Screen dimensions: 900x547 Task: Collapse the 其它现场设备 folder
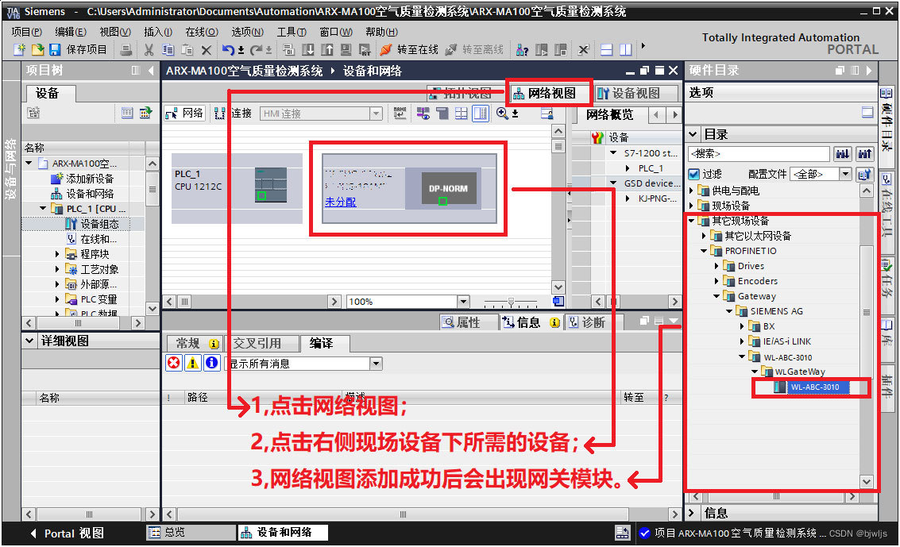point(692,221)
